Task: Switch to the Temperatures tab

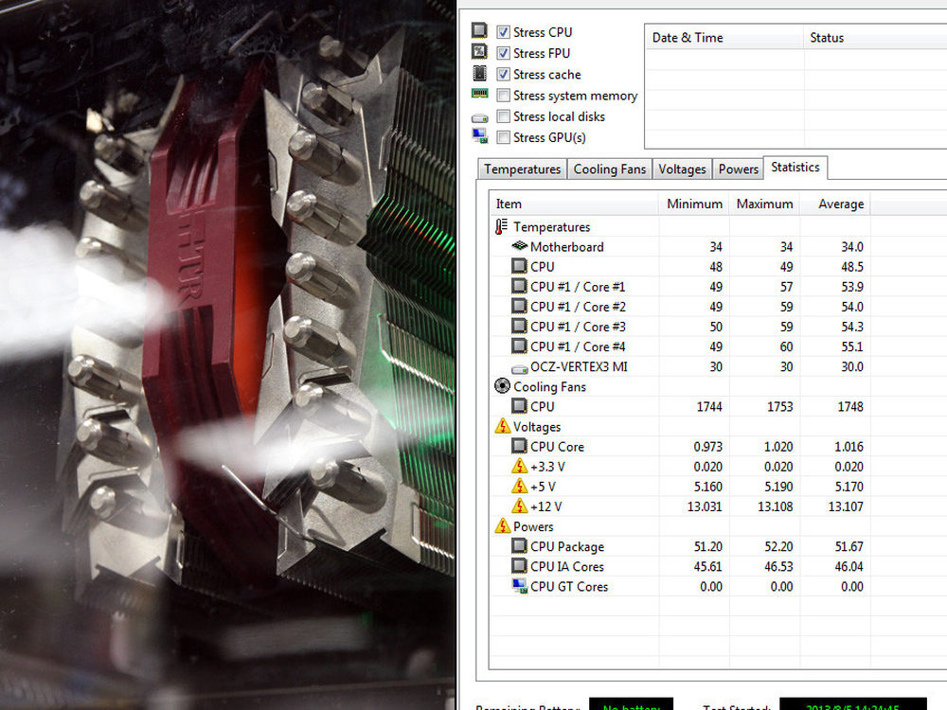Action: pos(523,169)
